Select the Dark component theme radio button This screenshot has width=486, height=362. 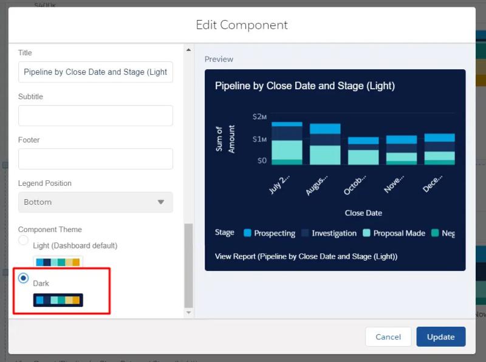pos(24,278)
